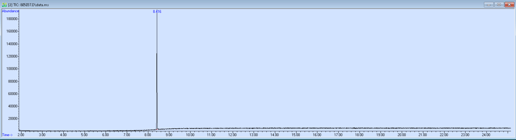Click the 6.00 time axis label
The height and width of the screenshot is (140, 516).
[x=105, y=135]
